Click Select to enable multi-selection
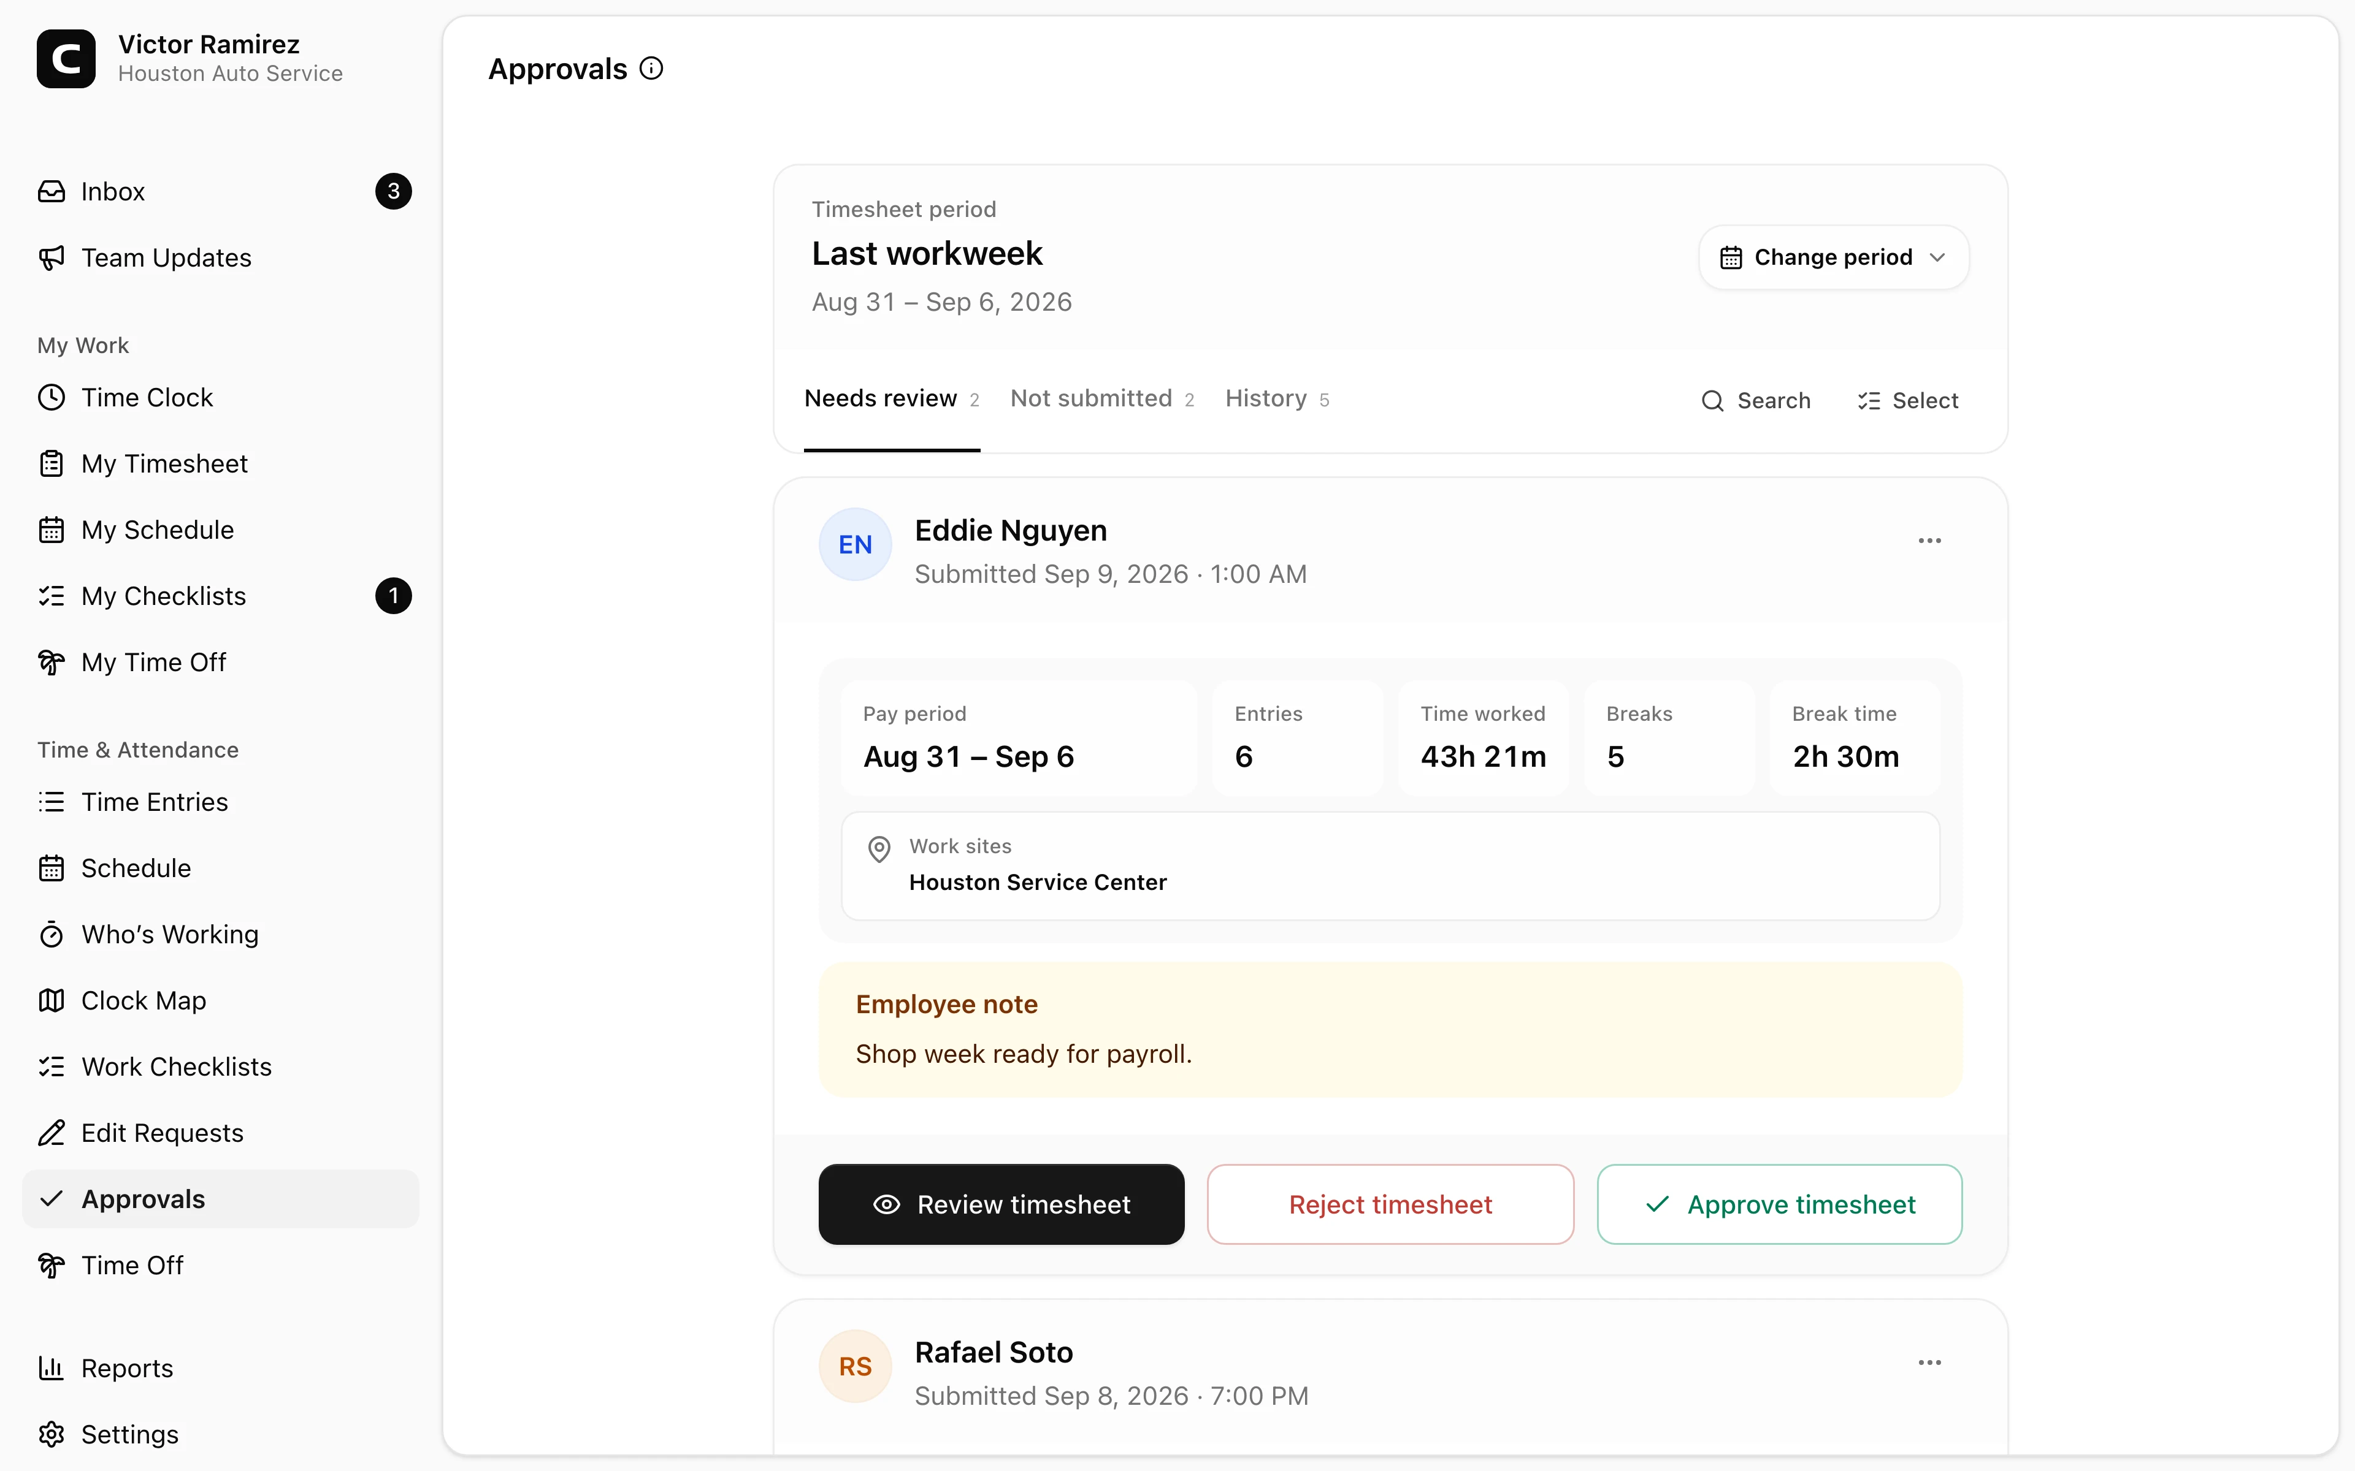Screen dimensions: 2355x1471 pos(1907,401)
